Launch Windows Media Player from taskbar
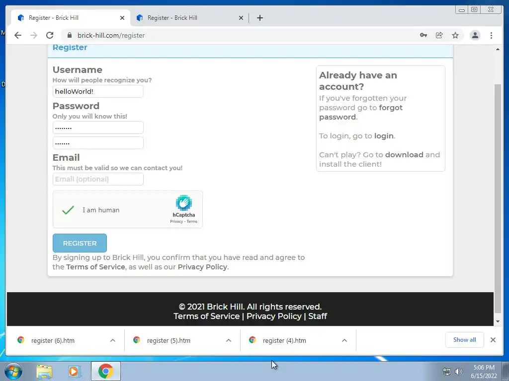 point(74,371)
